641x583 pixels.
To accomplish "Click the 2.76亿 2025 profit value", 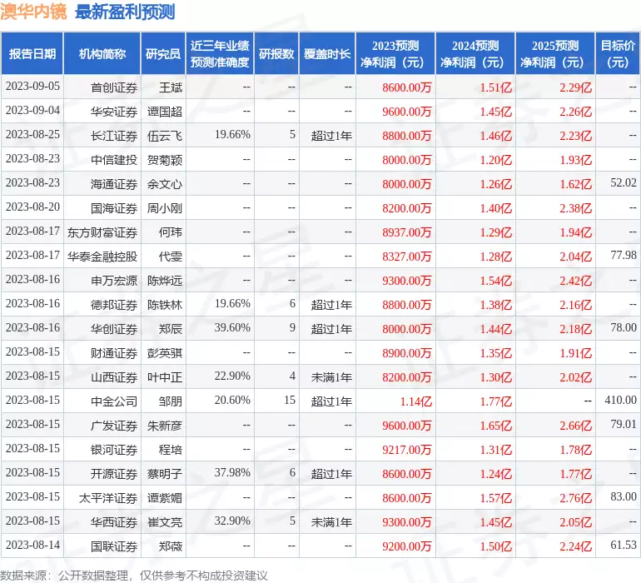I will (x=576, y=498).
